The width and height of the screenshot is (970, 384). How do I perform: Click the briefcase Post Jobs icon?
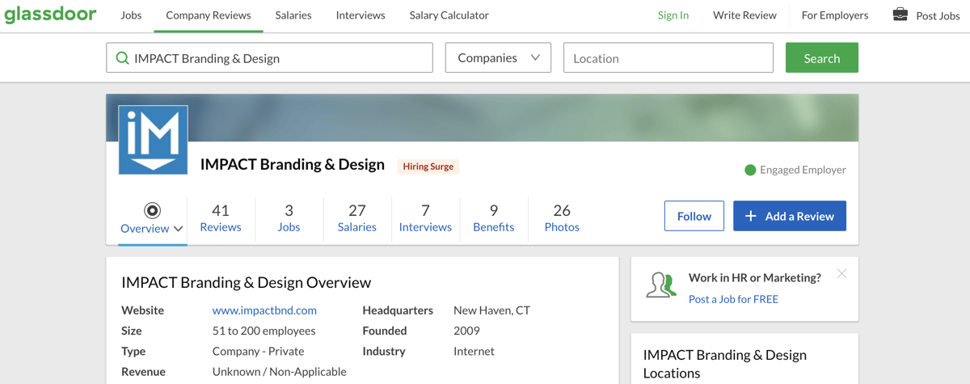click(x=900, y=15)
